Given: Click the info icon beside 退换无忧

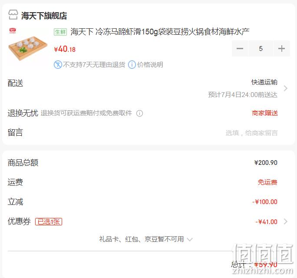Looking at the screenshot, I should 139,113.
